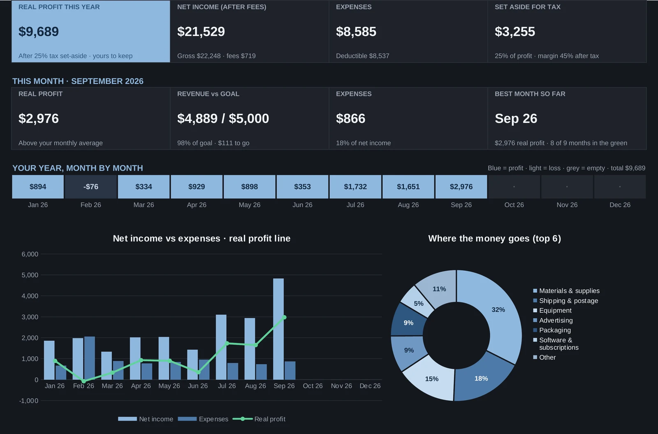Click the Mar 26 $334 tile
The height and width of the screenshot is (434, 658).
pyautogui.click(x=144, y=187)
